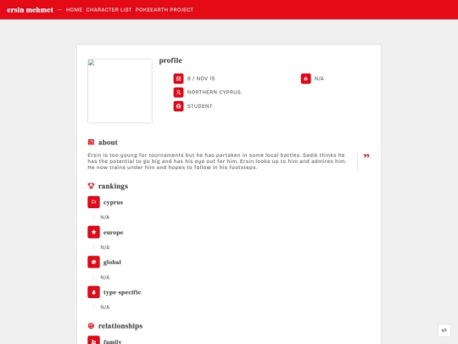Click the N/A value under type-specific
This screenshot has height=344, width=458.
pyautogui.click(x=105, y=307)
